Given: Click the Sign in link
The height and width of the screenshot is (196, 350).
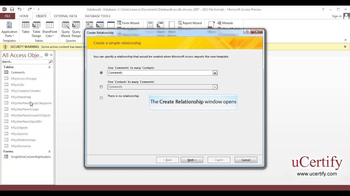Looking at the screenshot, I should point(337,16).
